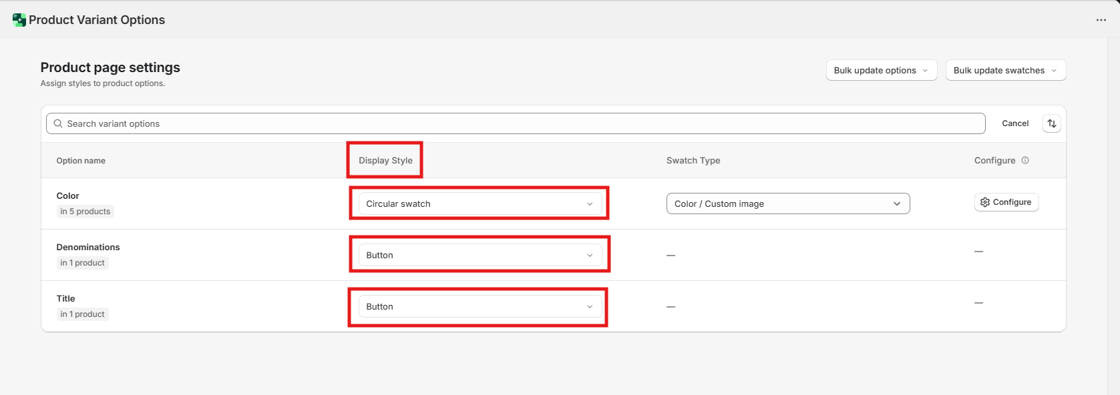Open Bulk update options dropdown

click(881, 70)
